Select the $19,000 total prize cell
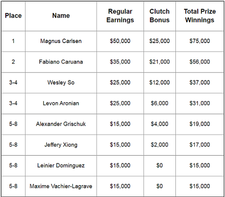 [200, 124]
